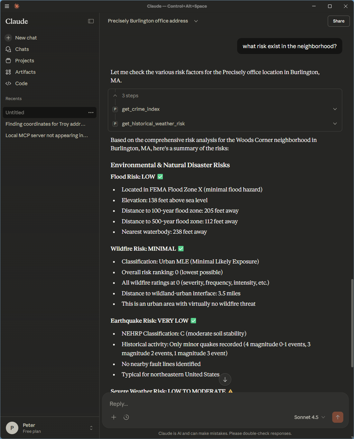Open options for the Untitled chat
Screen dimensions: 354x439
pos(91,113)
